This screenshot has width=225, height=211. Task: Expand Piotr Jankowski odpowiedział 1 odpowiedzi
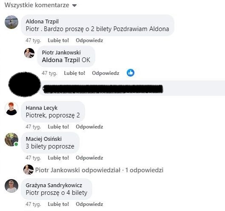pyautogui.click(x=99, y=170)
